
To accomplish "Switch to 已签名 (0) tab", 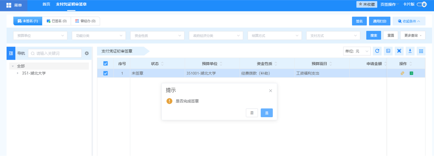I will 56,21.
